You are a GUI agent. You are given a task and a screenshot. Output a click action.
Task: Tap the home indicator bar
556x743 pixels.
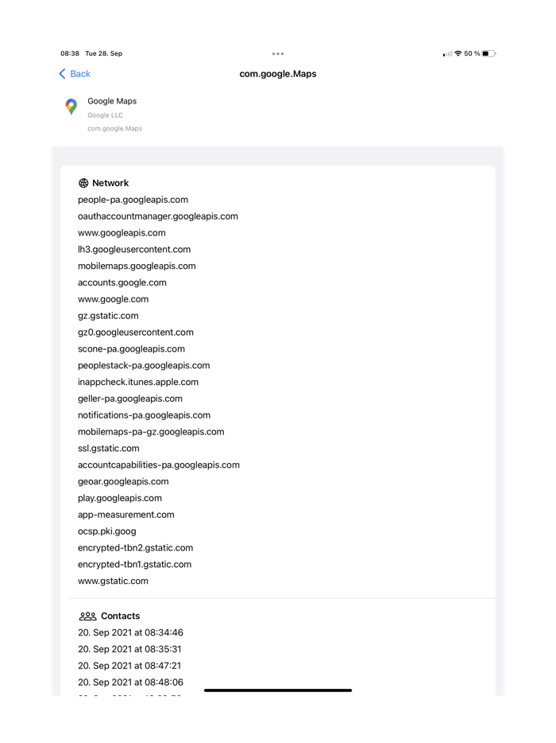click(277, 690)
